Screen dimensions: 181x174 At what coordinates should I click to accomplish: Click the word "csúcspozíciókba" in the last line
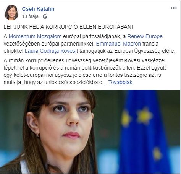[78, 82]
